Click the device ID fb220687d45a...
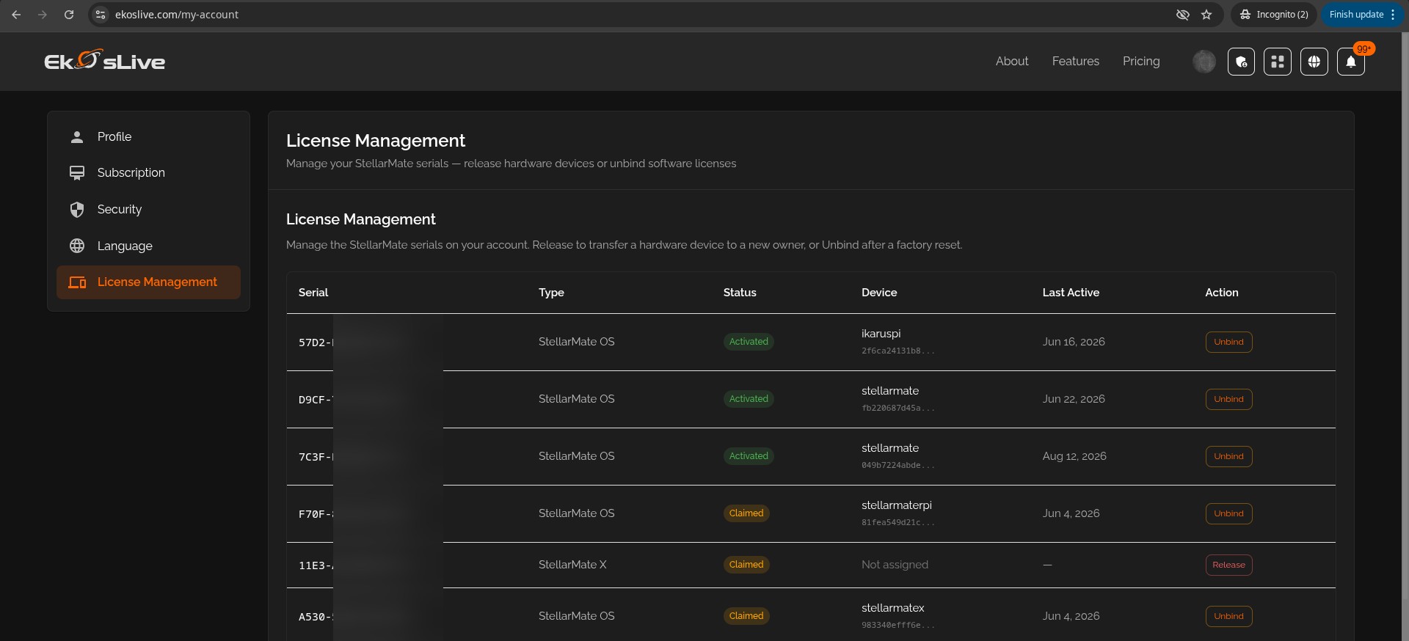1409x641 pixels. [898, 409]
